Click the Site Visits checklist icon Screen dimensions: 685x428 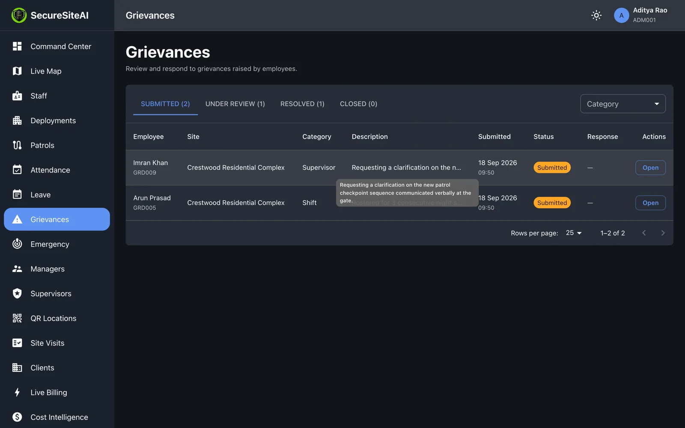point(17,343)
